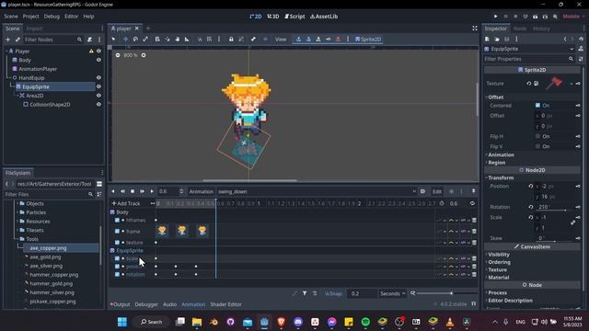Viewport: 589px width, 331px height.
Task: Toggle visibility of Player node
Action: (98, 51)
